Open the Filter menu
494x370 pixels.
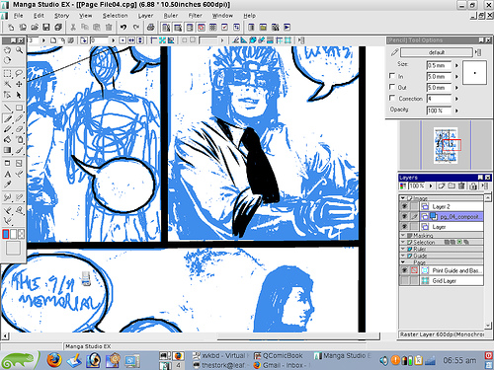click(x=195, y=16)
